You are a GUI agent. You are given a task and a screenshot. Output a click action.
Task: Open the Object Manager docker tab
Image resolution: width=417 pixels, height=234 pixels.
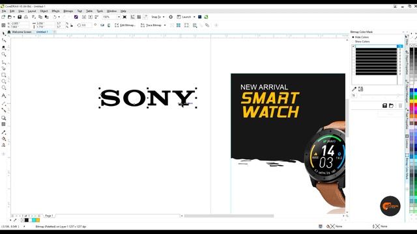coord(407,90)
